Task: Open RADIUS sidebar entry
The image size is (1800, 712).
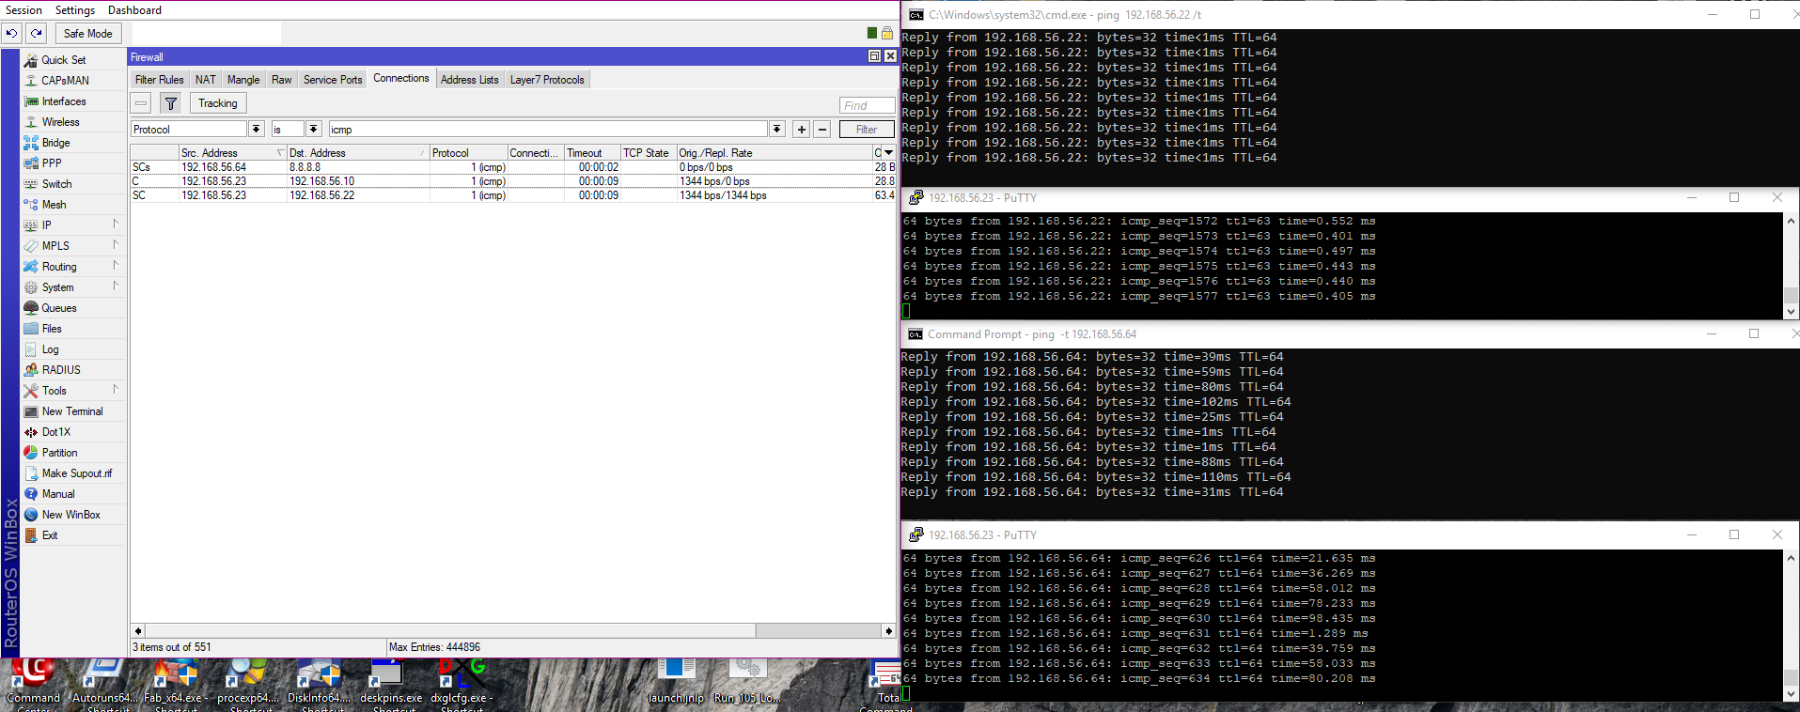Action: pyautogui.click(x=61, y=370)
